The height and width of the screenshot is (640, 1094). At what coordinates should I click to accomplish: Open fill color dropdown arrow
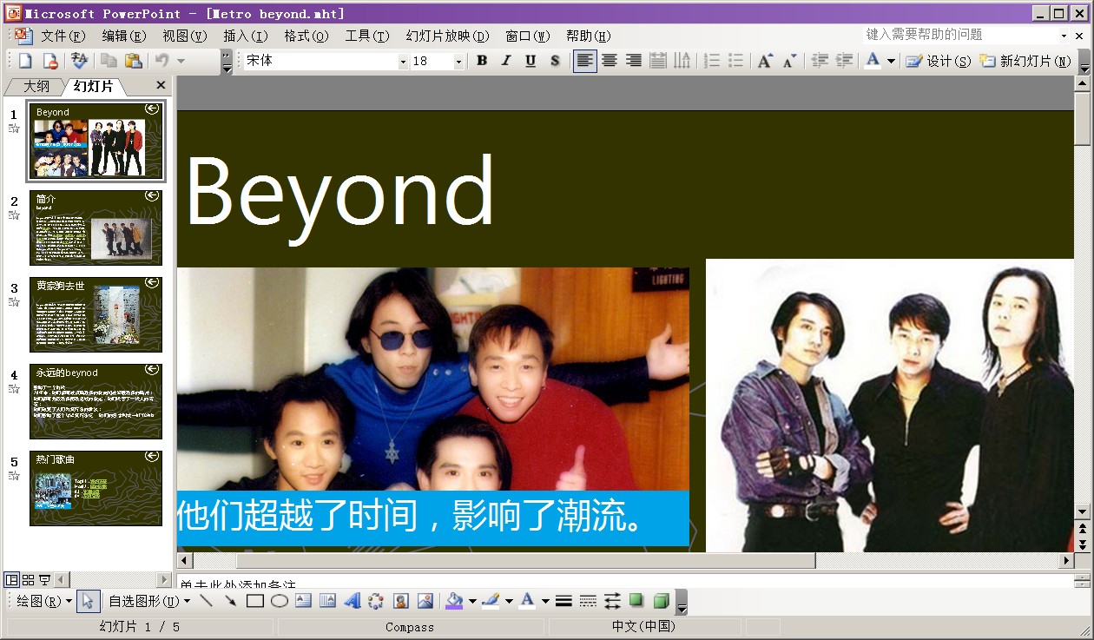(472, 600)
